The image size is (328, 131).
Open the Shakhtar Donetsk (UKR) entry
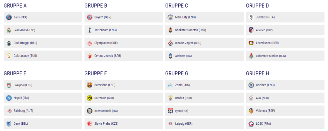coord(204,30)
